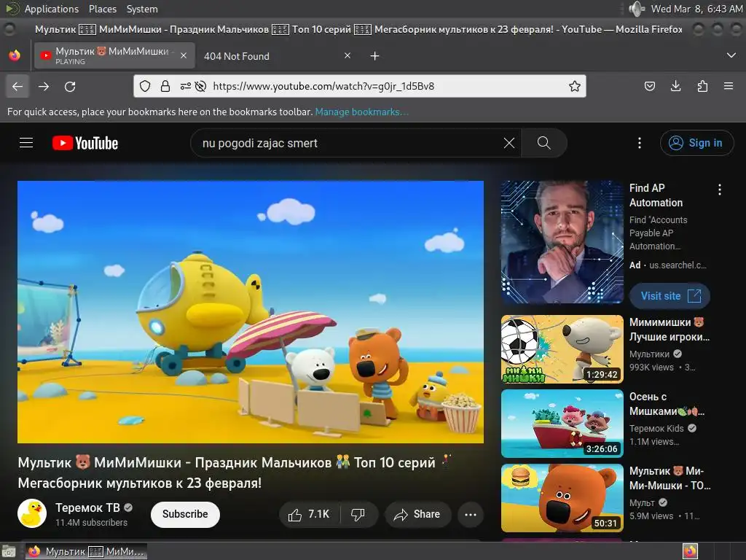Viewport: 746px width, 560px height.
Task: Open the 3:26:06 Осень с Мишками thumbnail
Action: pyautogui.click(x=562, y=424)
